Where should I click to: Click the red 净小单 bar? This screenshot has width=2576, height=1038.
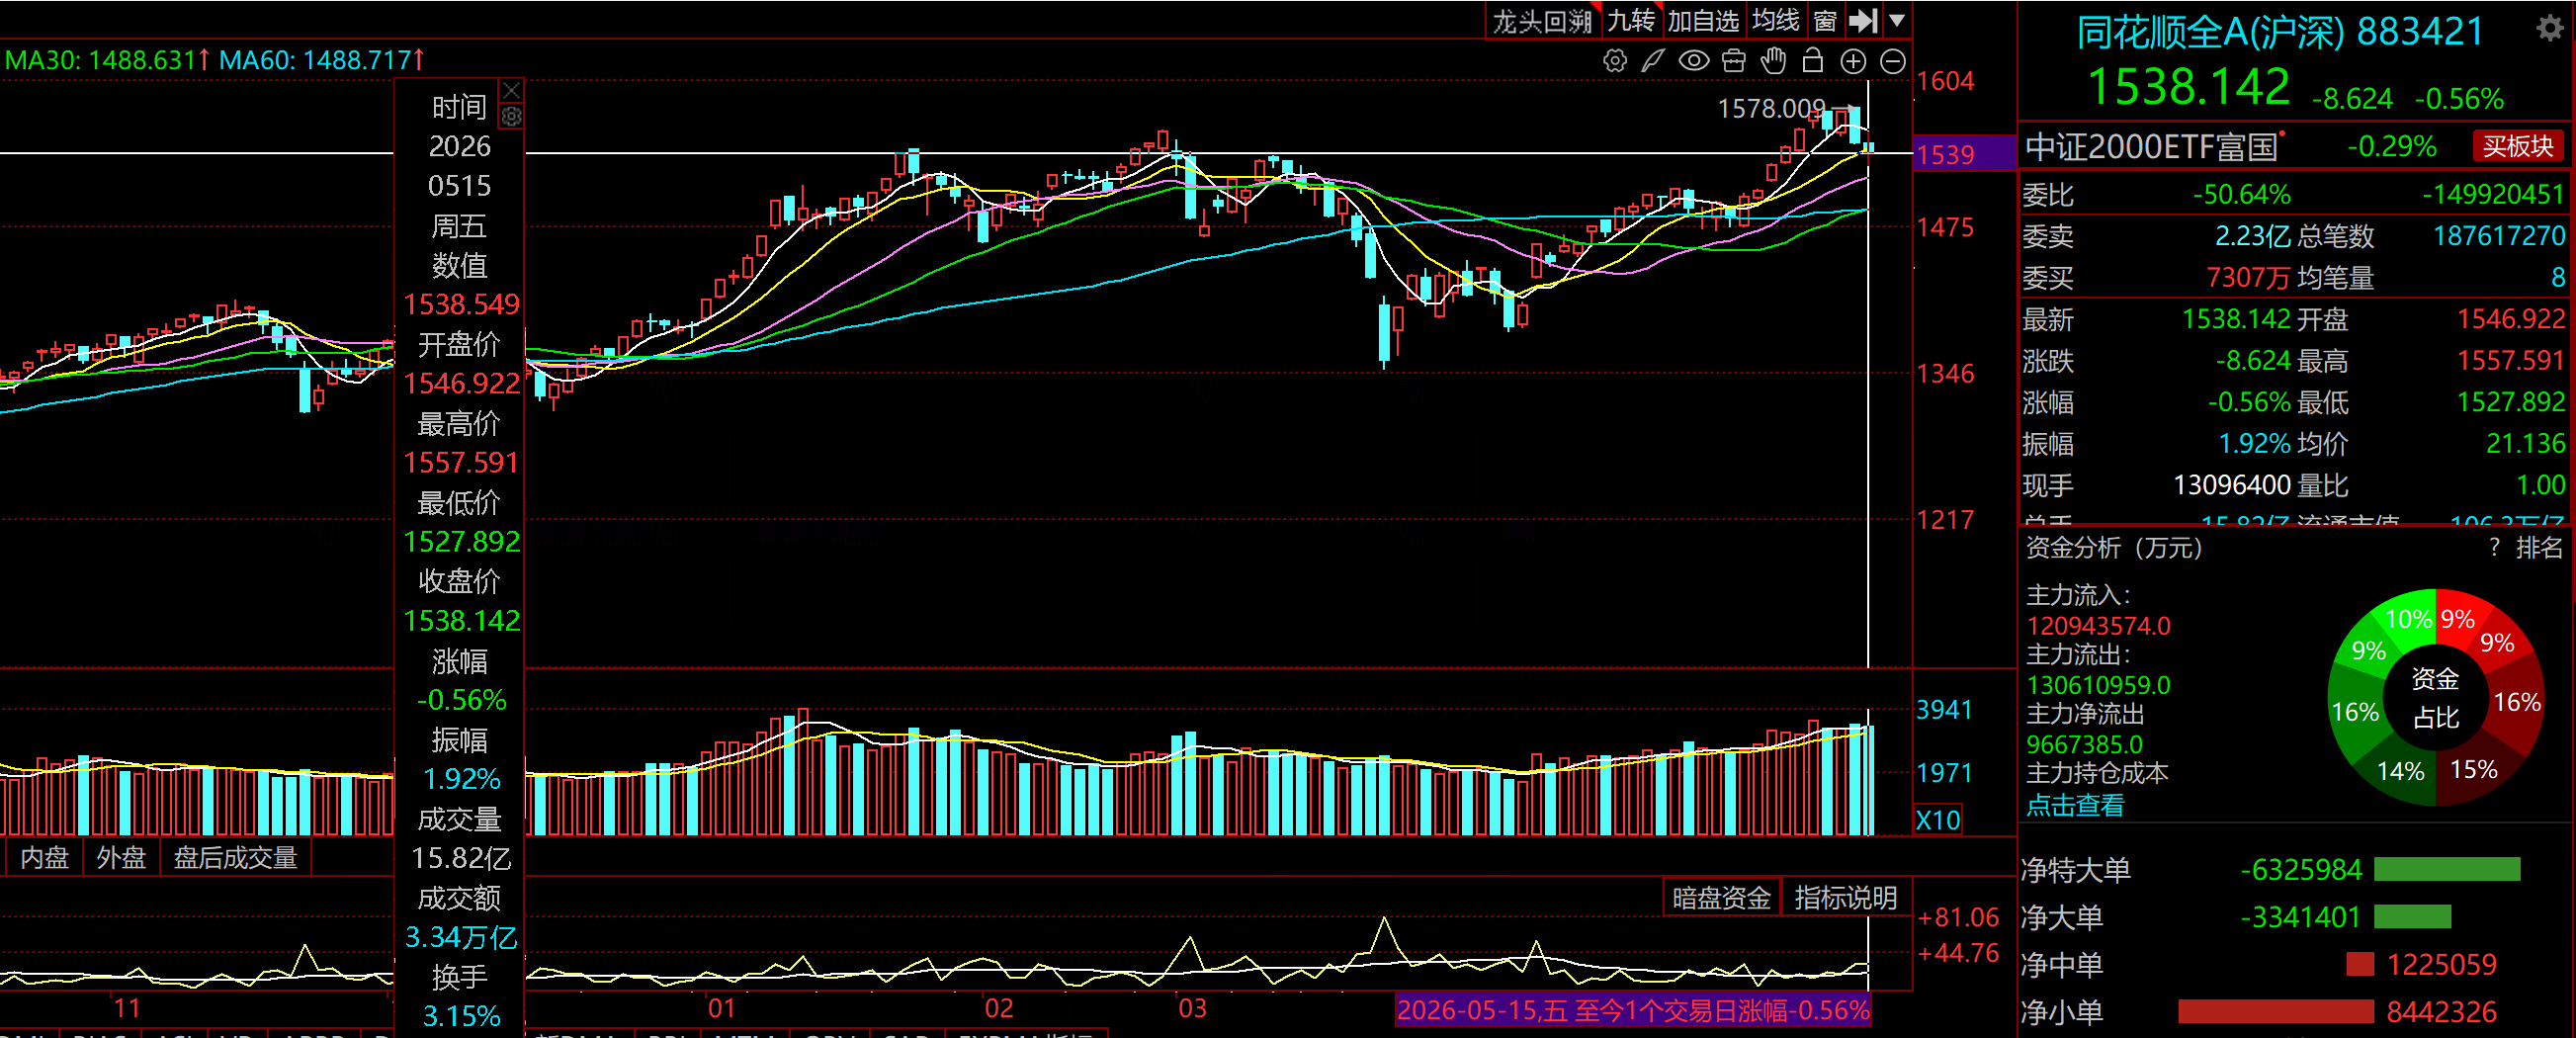point(2276,1012)
